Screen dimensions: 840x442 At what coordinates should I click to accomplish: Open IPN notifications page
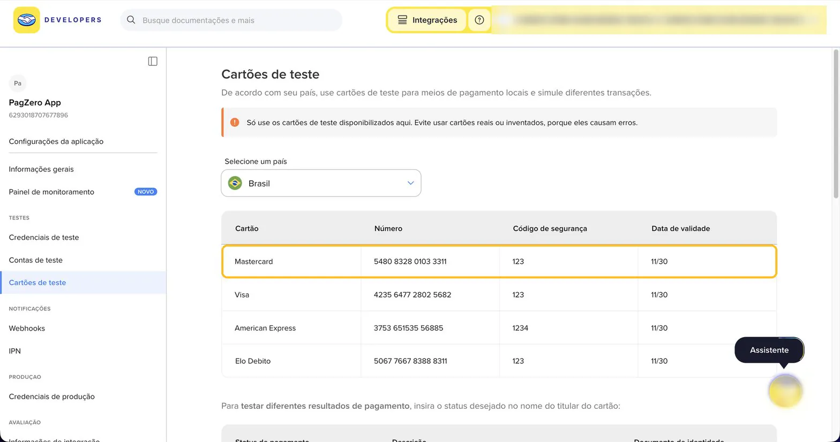(x=15, y=351)
